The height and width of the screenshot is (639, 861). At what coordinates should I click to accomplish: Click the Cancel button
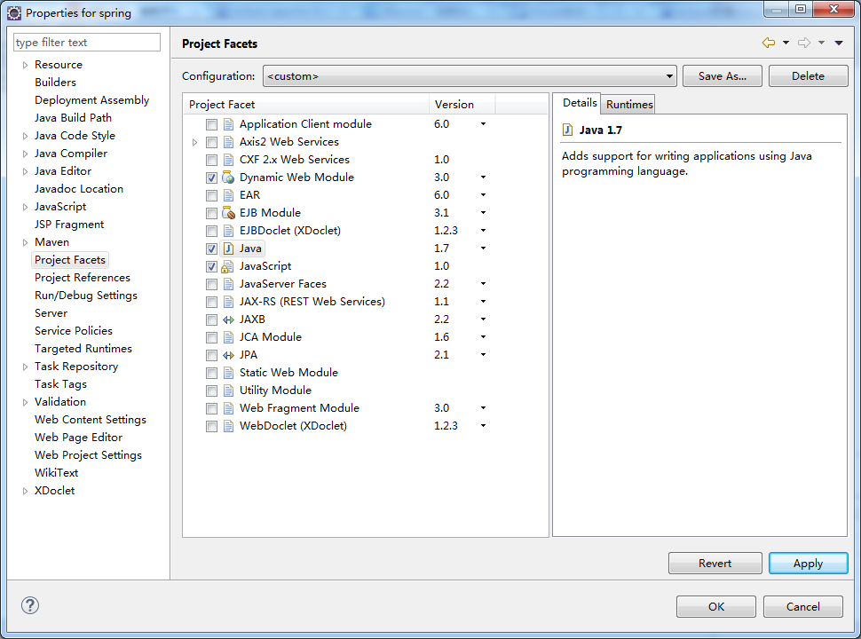(802, 607)
